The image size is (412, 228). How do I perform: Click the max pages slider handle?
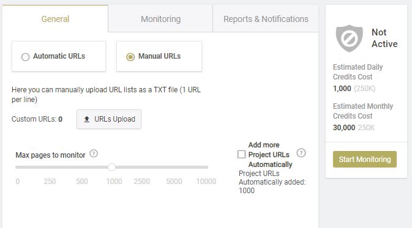pos(111,167)
